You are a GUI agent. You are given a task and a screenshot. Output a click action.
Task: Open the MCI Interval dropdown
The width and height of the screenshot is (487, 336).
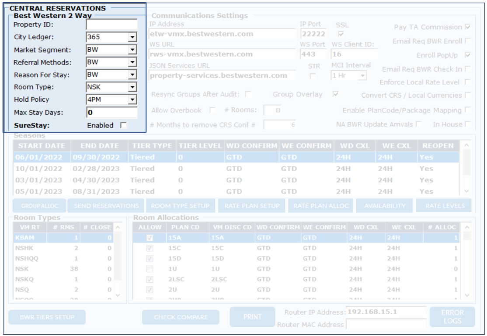click(362, 76)
